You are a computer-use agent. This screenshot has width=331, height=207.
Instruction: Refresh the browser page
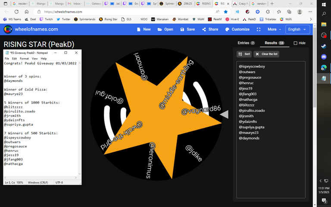(x=16, y=12)
